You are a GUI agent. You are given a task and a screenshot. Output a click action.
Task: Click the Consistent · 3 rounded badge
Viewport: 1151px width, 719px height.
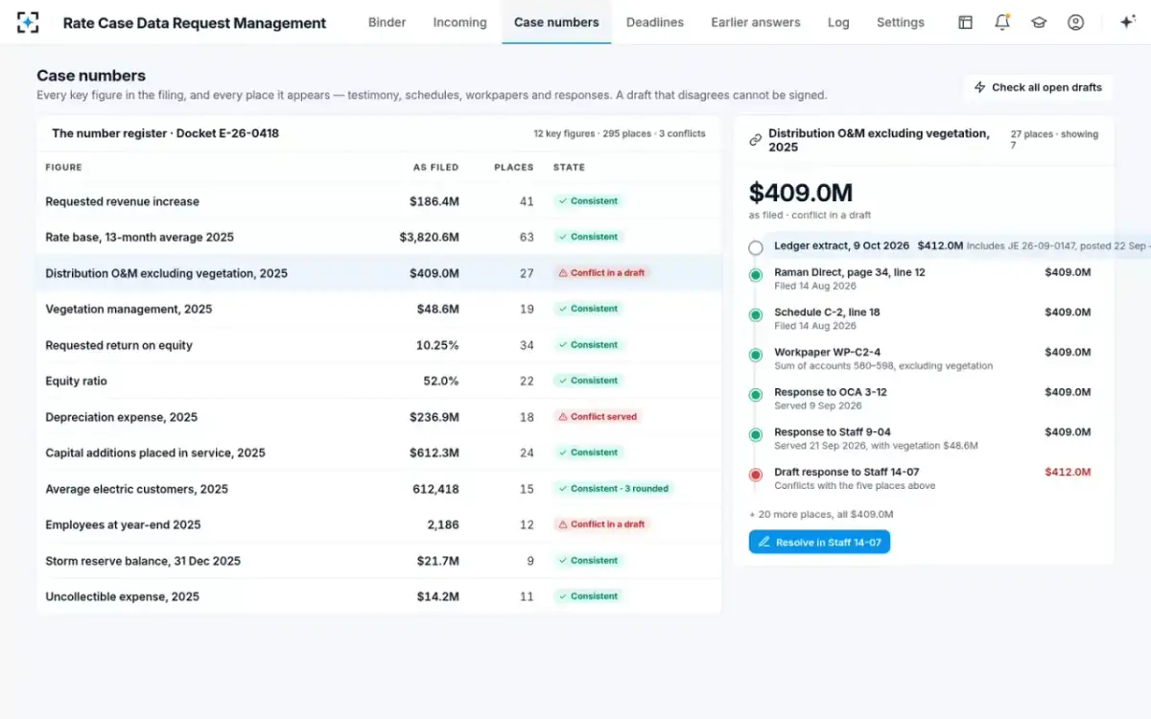pyautogui.click(x=614, y=489)
